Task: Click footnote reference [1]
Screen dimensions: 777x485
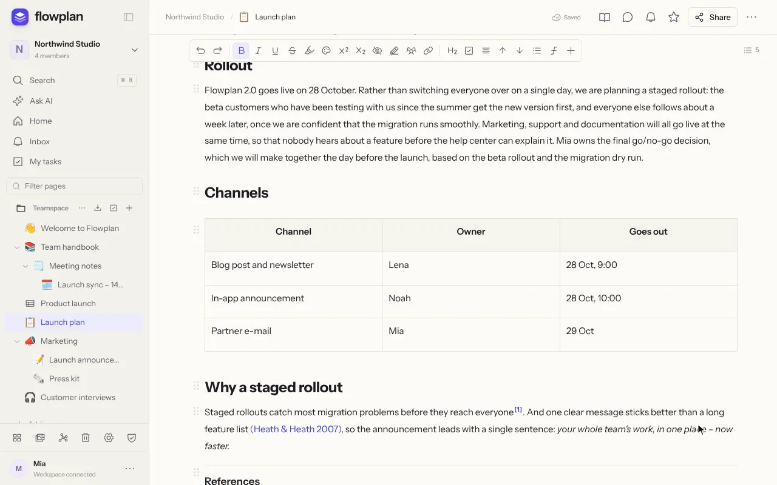Action: 518,409
